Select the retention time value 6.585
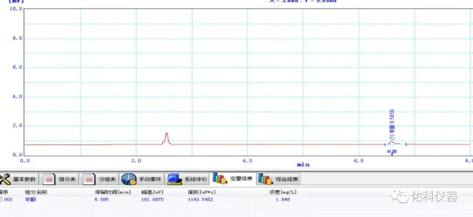Viewport: 473px width, 217px height. [x=101, y=200]
